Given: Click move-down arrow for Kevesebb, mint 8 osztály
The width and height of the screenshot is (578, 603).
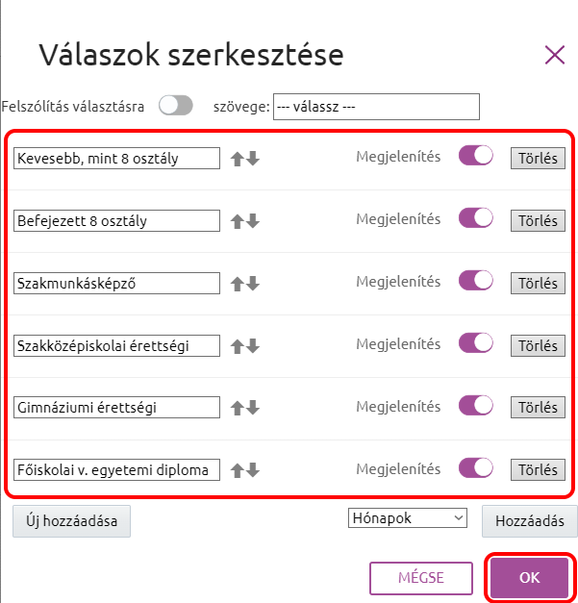Looking at the screenshot, I should 253,159.
